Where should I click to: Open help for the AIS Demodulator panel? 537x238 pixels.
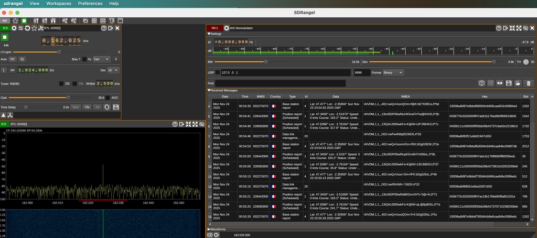pyautogui.click(x=499, y=28)
